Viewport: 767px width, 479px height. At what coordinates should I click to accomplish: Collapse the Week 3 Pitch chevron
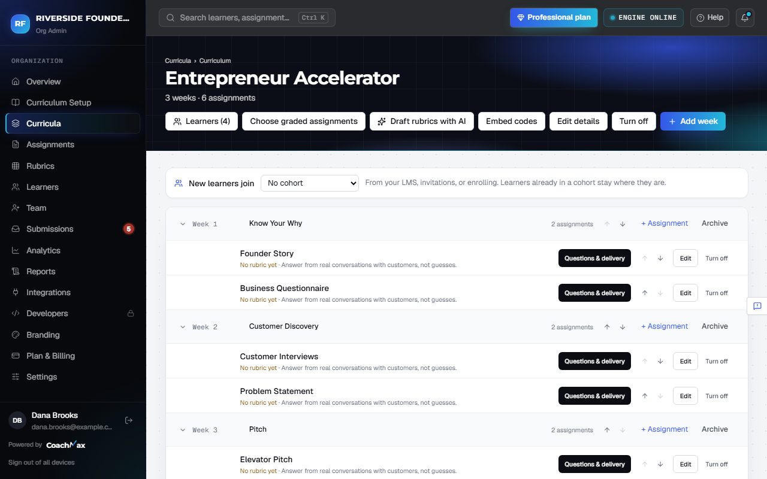coord(183,430)
